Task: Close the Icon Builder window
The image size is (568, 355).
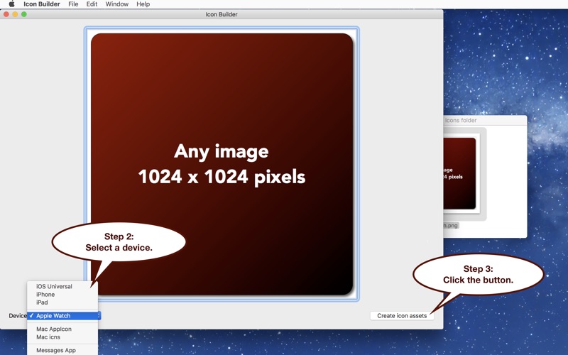Action: (x=6, y=14)
